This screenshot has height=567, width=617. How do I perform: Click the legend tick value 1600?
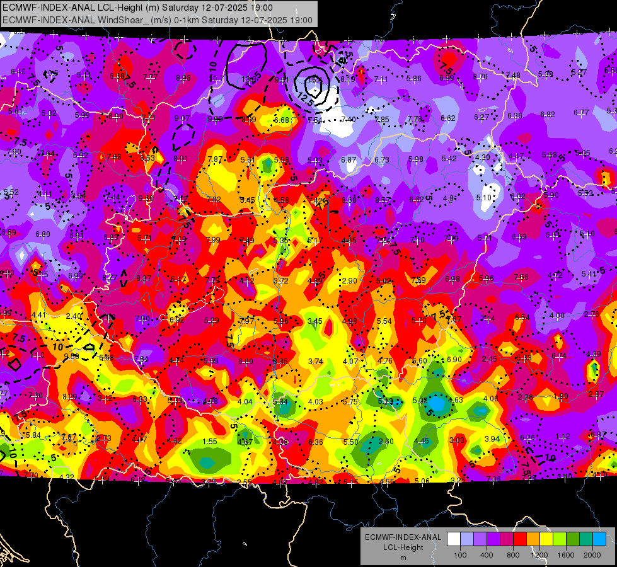click(566, 555)
